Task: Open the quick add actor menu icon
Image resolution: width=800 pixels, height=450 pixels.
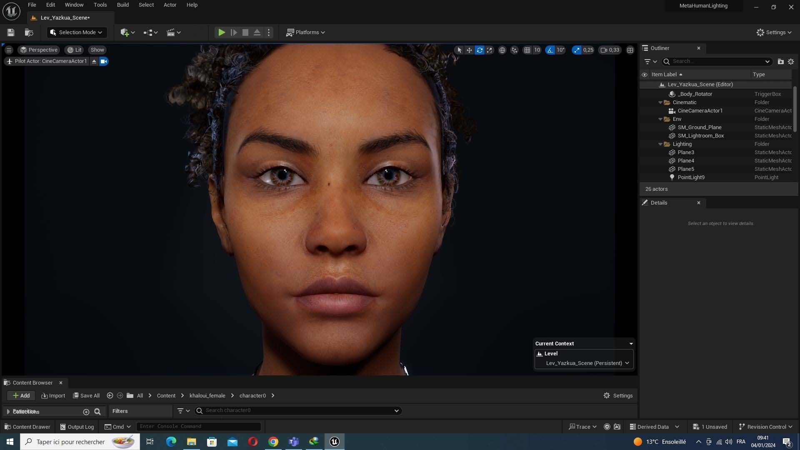Action: [x=127, y=32]
